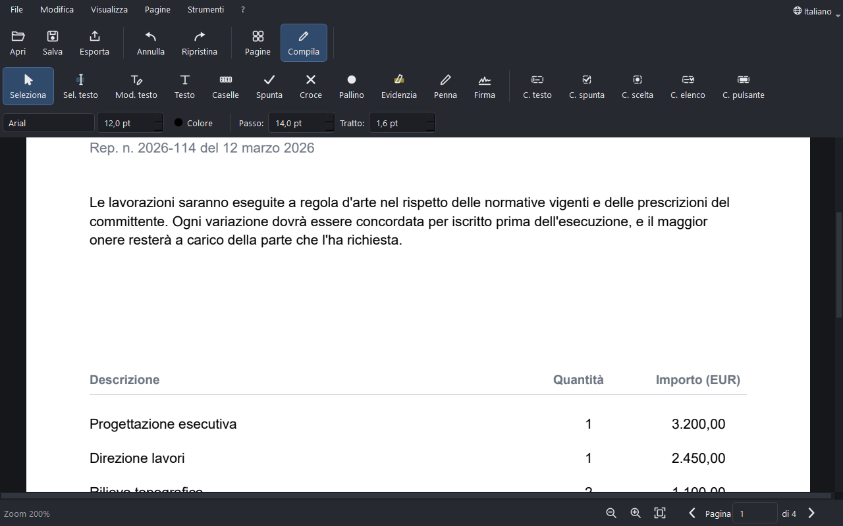
Task: Open the Italiano language dropdown
Action: (x=816, y=11)
